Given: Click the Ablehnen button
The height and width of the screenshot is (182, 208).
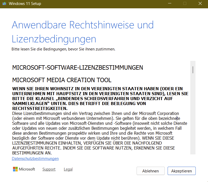Looking at the screenshot, I should pyautogui.click(x=151, y=171).
